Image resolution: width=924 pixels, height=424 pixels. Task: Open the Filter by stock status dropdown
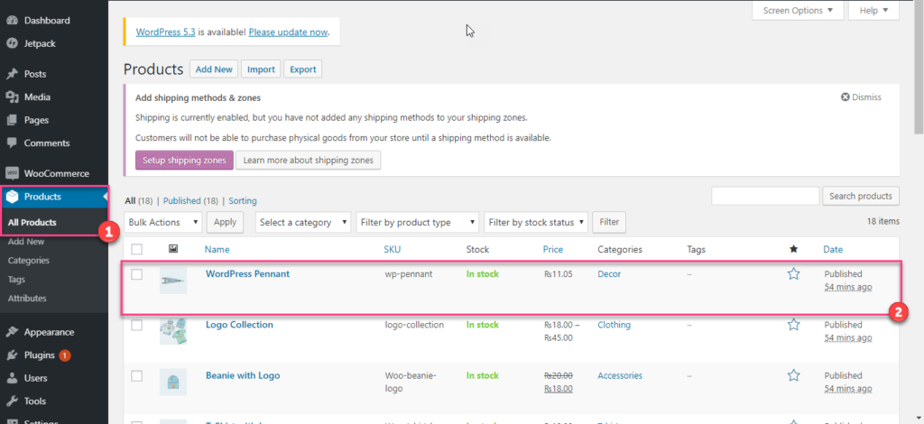(536, 223)
